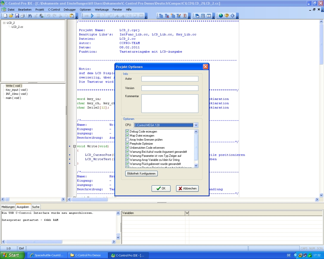Open the CPU dropdown list

pos(196,125)
